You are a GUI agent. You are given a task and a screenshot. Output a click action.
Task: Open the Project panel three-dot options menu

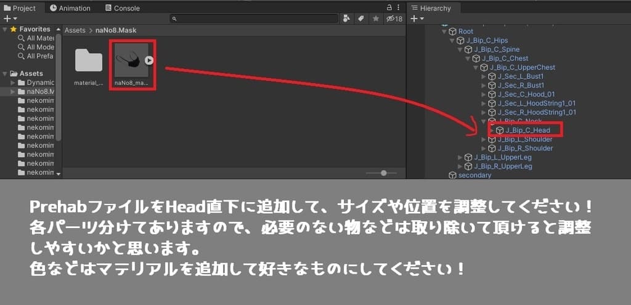coord(399,7)
